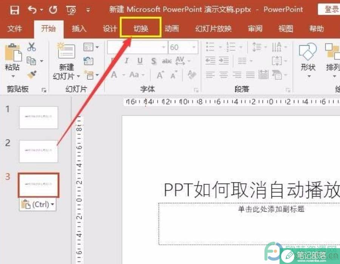Cut selection with the scissors icon
Viewport: 340px width, 264px height.
coord(32,47)
